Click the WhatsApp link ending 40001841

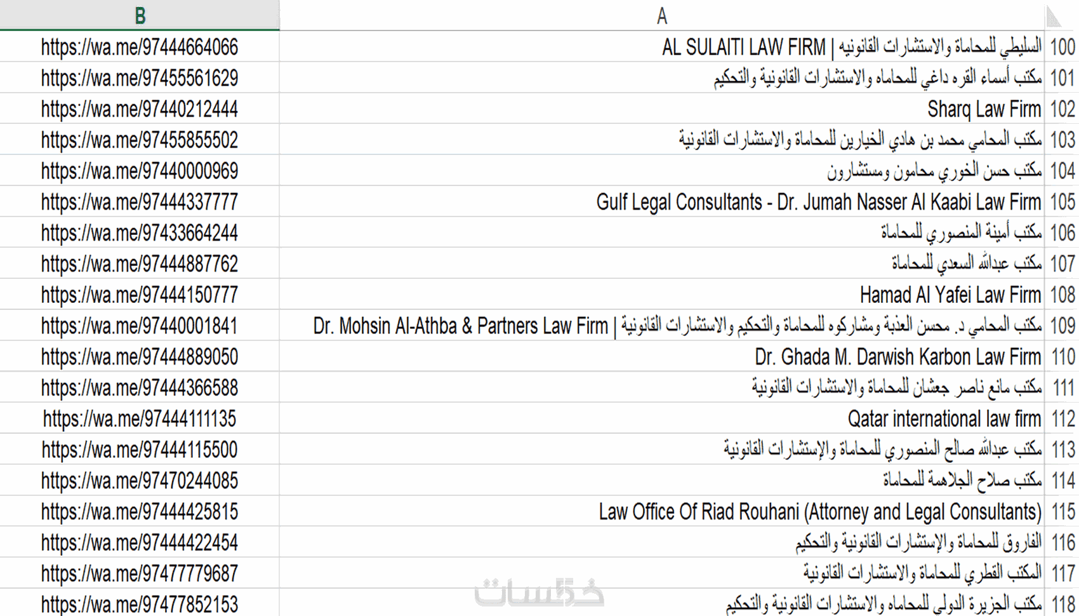click(140, 326)
